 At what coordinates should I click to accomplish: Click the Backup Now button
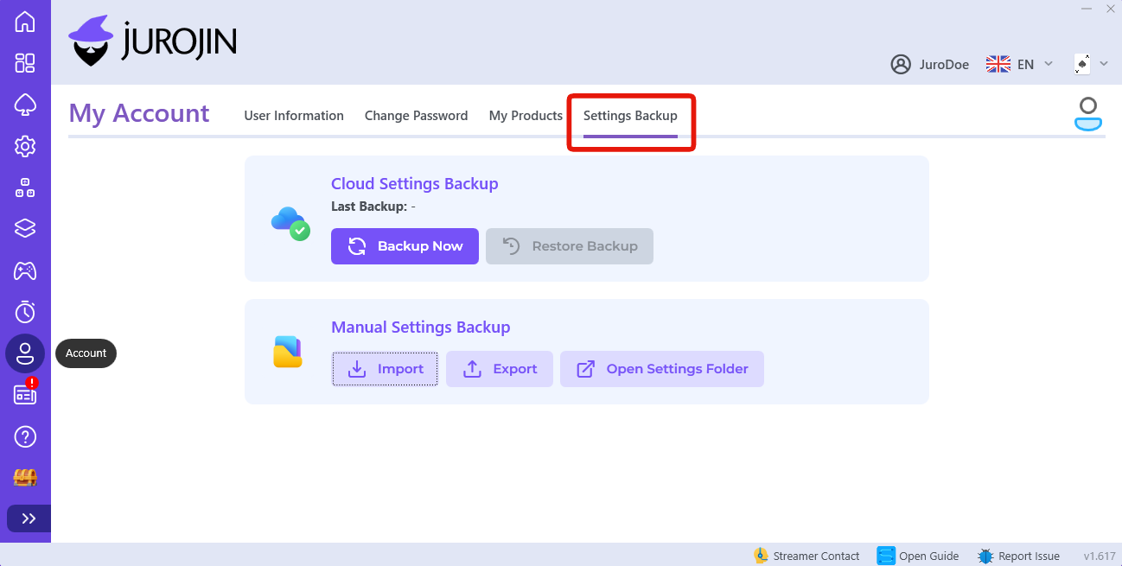click(405, 246)
